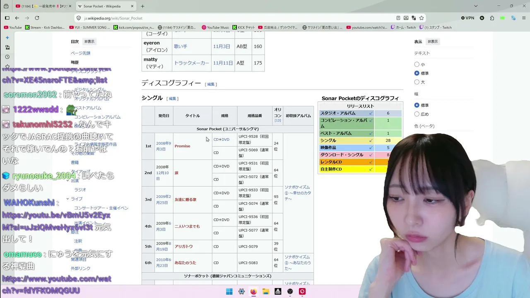Open the YUI - SUMMER SONG bookmark
The image size is (530, 298).
tap(90, 27)
